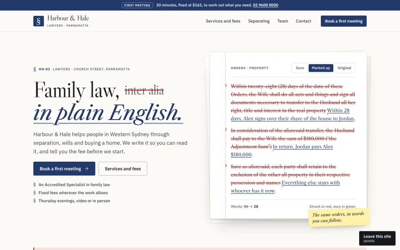Click the struck-through clause beginning 'Save as aforesaid'
400x250 pixels.
pyautogui.click(x=290, y=175)
